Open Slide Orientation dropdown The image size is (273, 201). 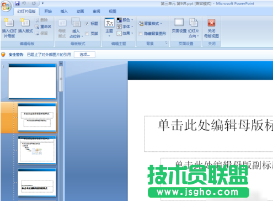(x=194, y=28)
